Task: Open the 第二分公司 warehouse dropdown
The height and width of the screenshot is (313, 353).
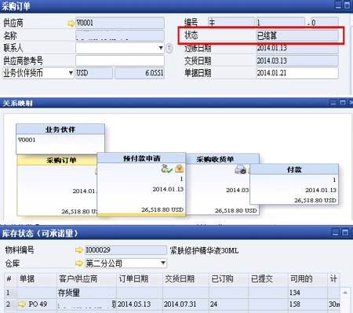Action: click(163, 263)
